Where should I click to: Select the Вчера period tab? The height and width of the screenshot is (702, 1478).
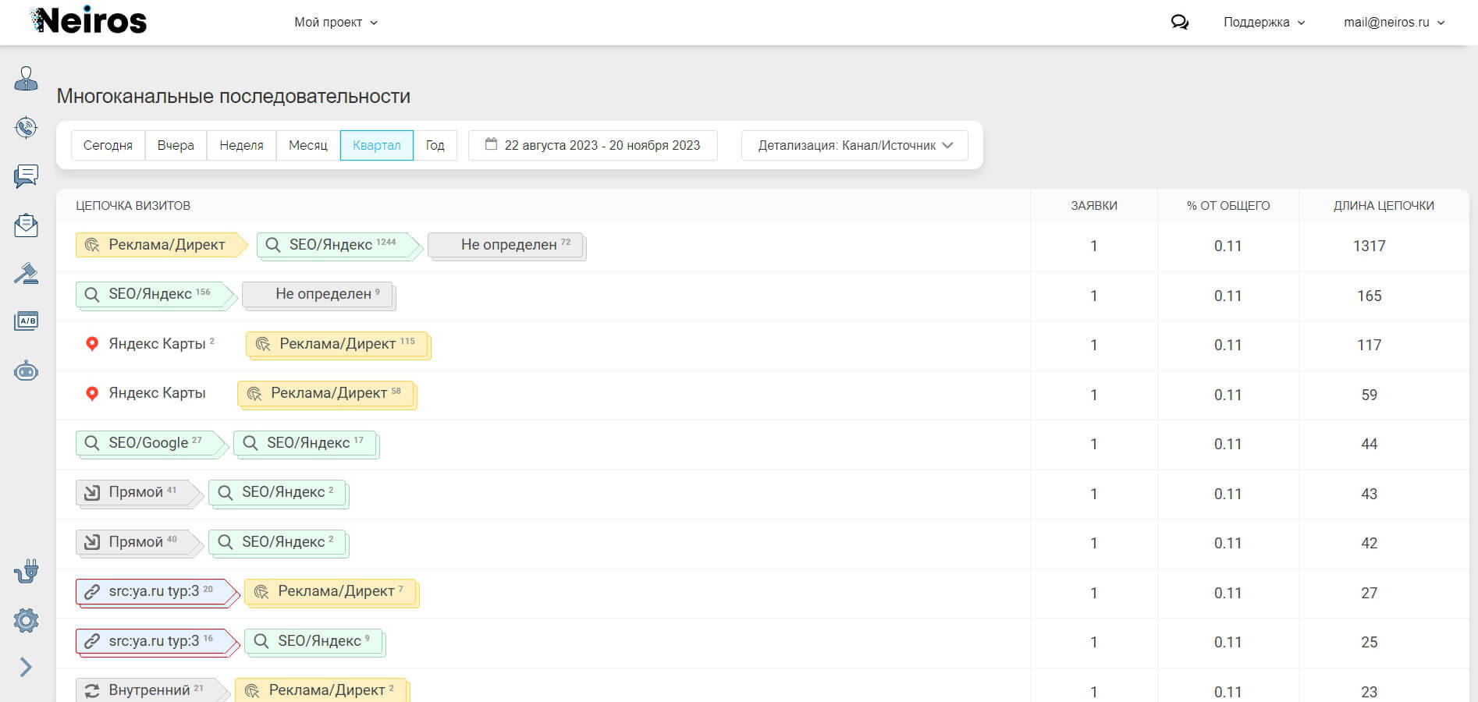click(176, 145)
